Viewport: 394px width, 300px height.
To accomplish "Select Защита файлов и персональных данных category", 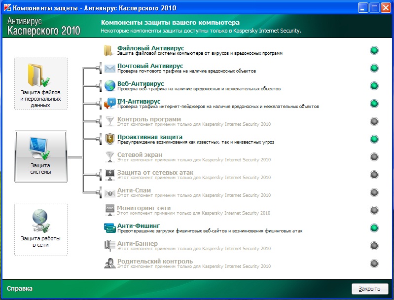I will [x=41, y=83].
